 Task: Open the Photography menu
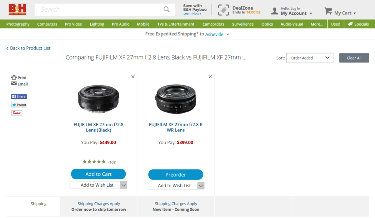click(x=18, y=24)
